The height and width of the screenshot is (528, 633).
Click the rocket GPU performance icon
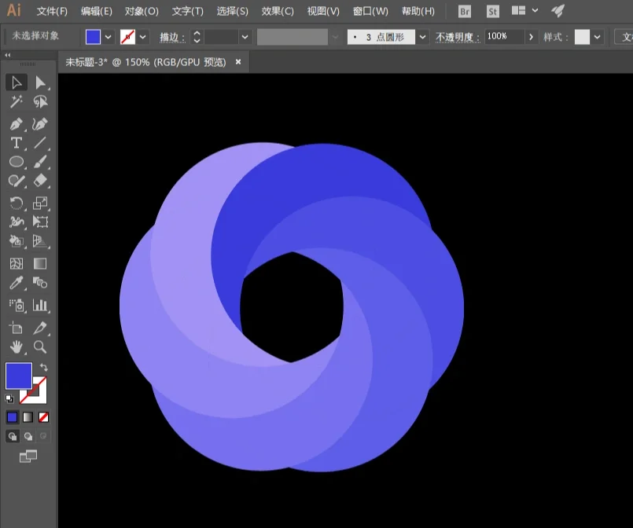[558, 11]
